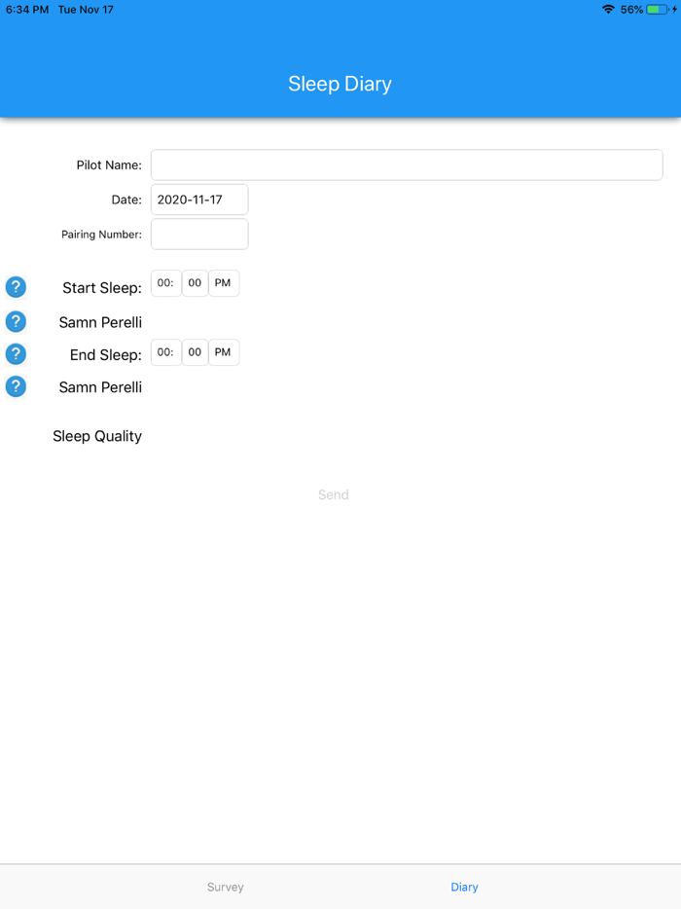Tap the Sleep Quality label
Viewport: 681px width, 909px height.
click(x=97, y=436)
